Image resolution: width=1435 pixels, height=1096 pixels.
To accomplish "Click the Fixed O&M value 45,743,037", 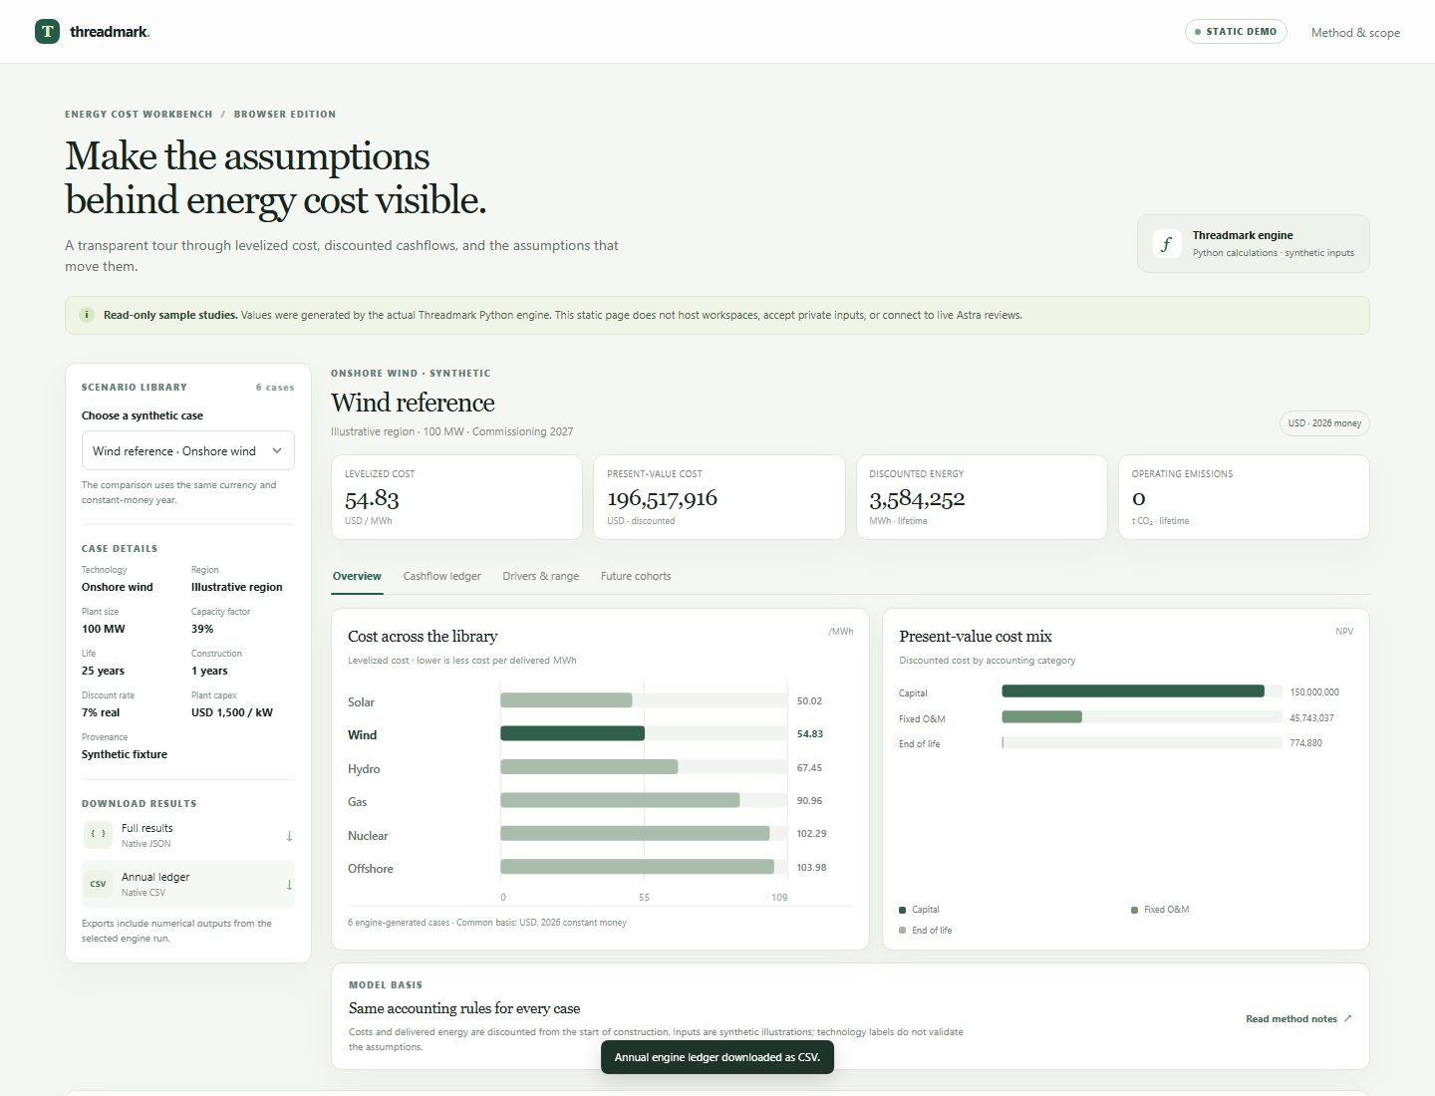I will [1311, 718].
